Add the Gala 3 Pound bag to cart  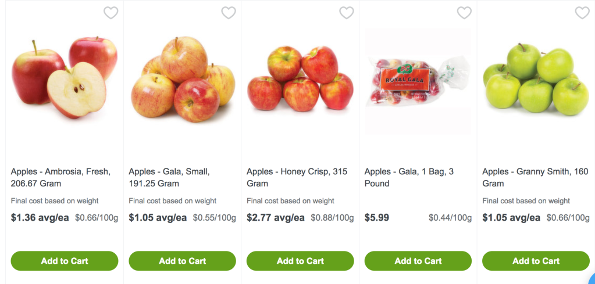coord(418,261)
